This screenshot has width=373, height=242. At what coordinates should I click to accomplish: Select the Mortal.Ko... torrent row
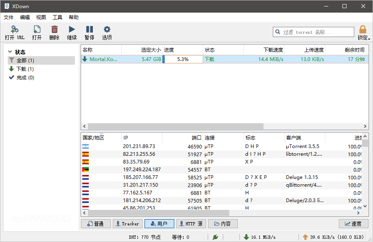tap(225, 59)
